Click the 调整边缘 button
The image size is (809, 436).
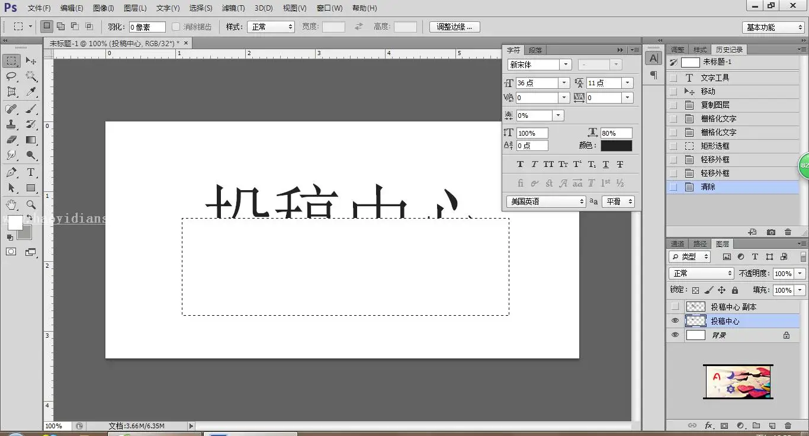point(455,27)
